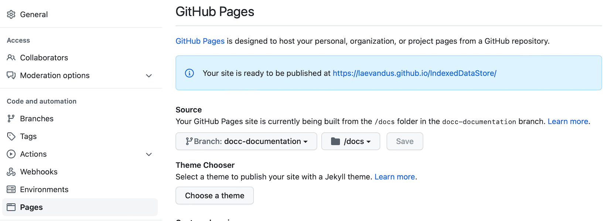
Task: Click the Pages browser icon
Action: point(11,207)
